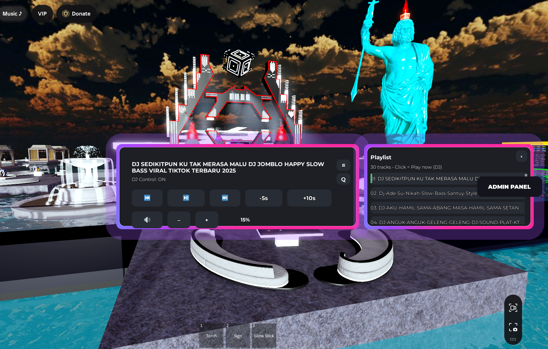
Task: Open playlist via hamburger icon
Action: (x=343, y=165)
